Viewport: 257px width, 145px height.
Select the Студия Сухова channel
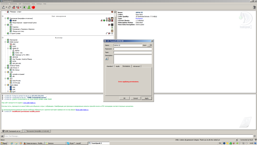click(x=15, y=33)
